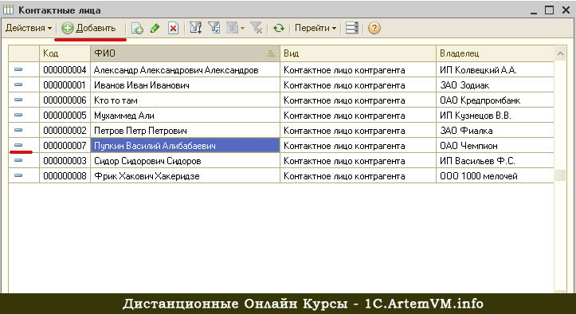576x314 pixels.
Task: Click the red X deletion mark icon
Action: coord(173,29)
